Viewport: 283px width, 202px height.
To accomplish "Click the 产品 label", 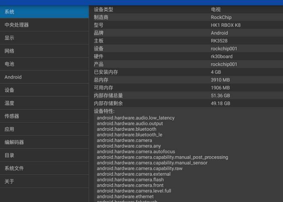I will (99, 64).
